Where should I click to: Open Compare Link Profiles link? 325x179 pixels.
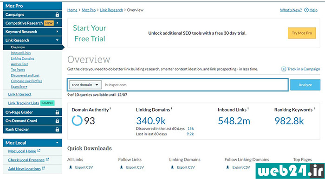pyautogui.click(x=26, y=81)
